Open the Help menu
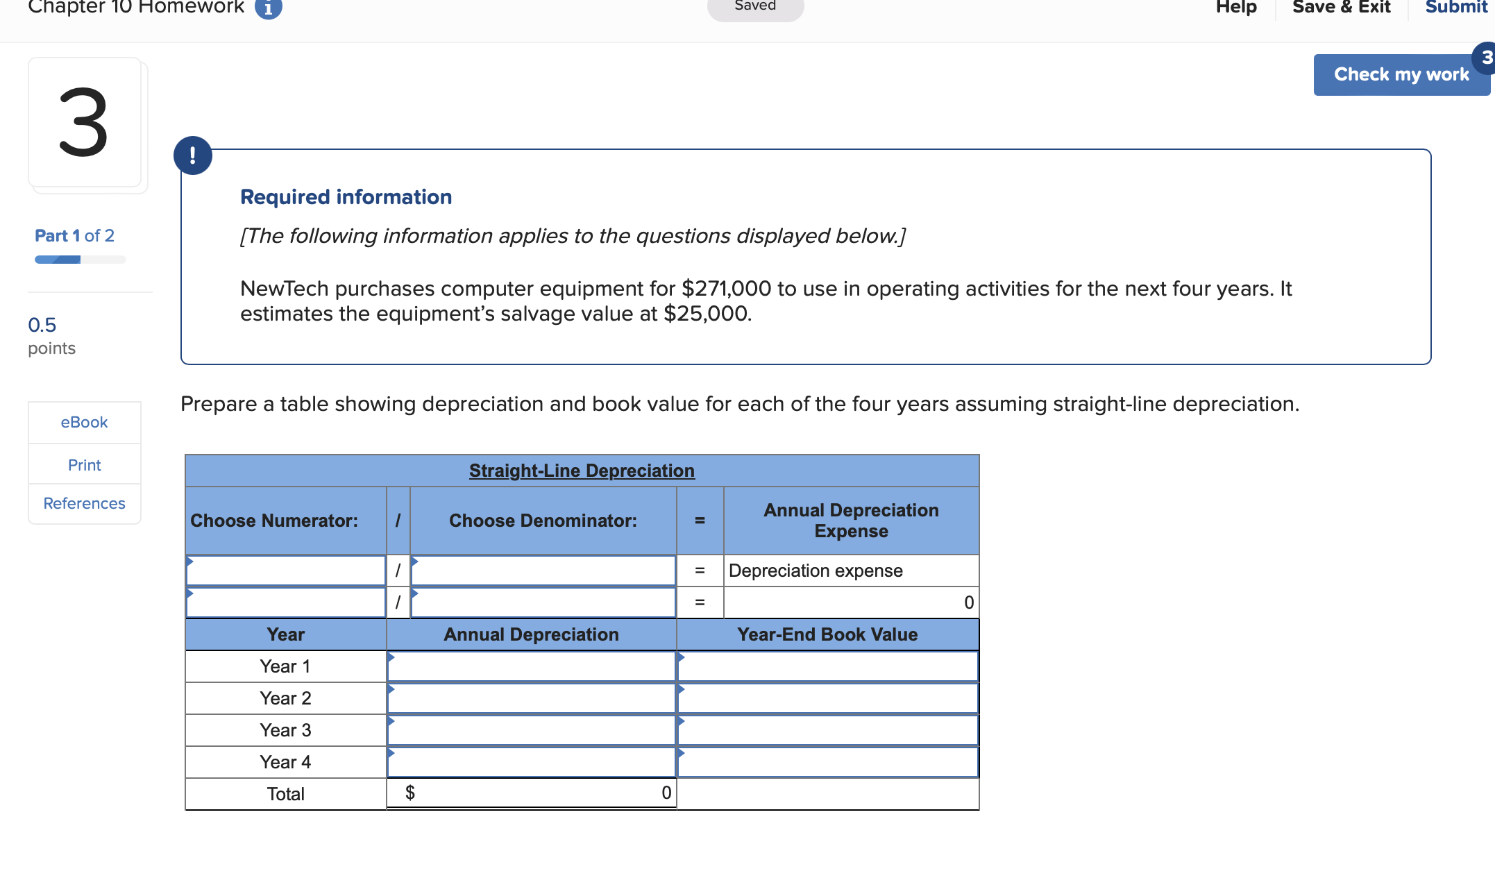The image size is (1495, 869). (1236, 8)
